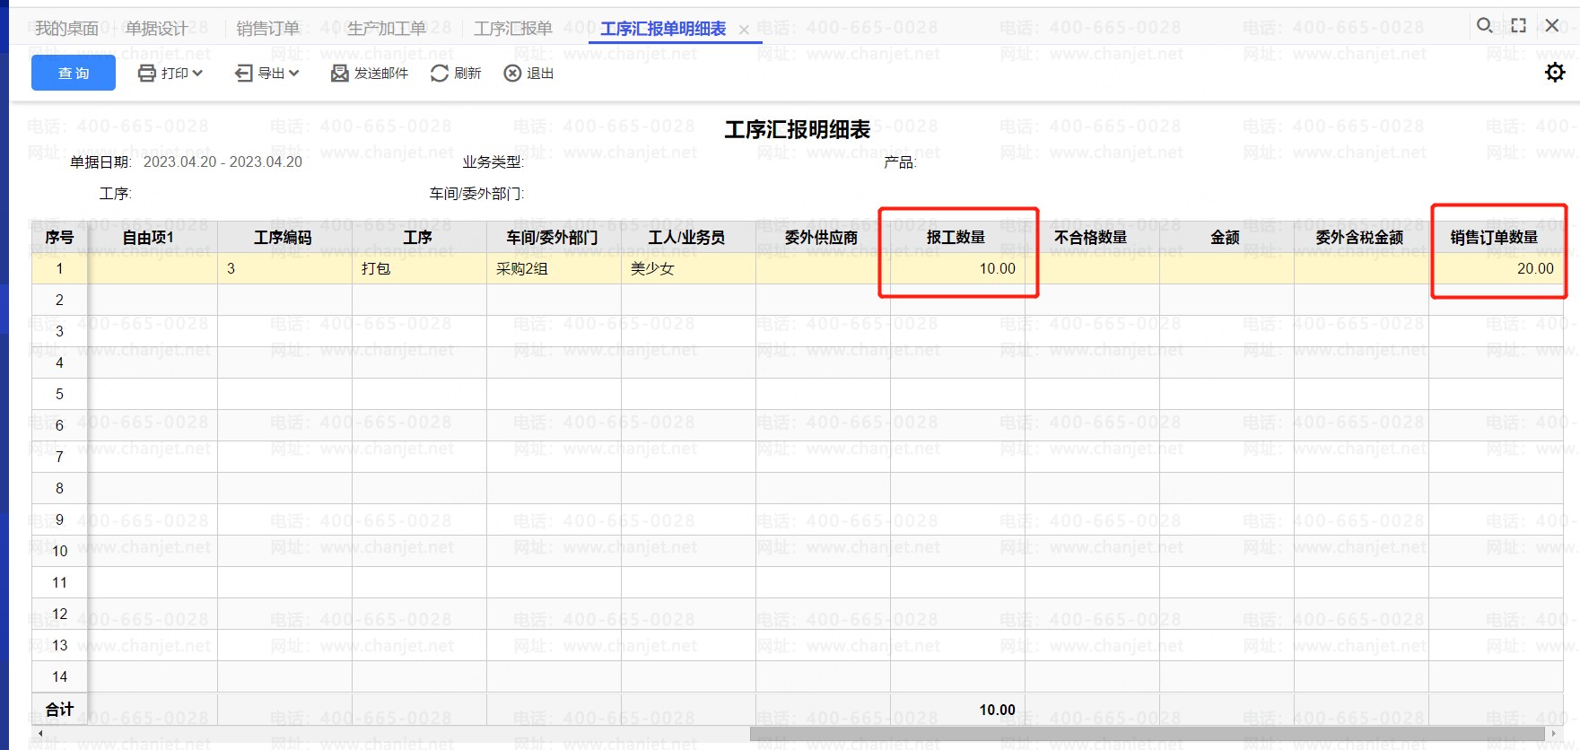The width and height of the screenshot is (1580, 750).
Task: Click the 发送邮件 button label
Action: point(381,74)
